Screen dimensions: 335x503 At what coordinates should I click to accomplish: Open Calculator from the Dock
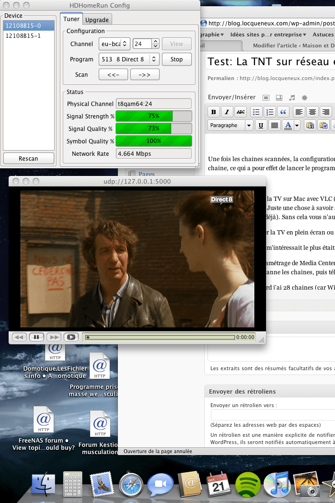click(72, 484)
